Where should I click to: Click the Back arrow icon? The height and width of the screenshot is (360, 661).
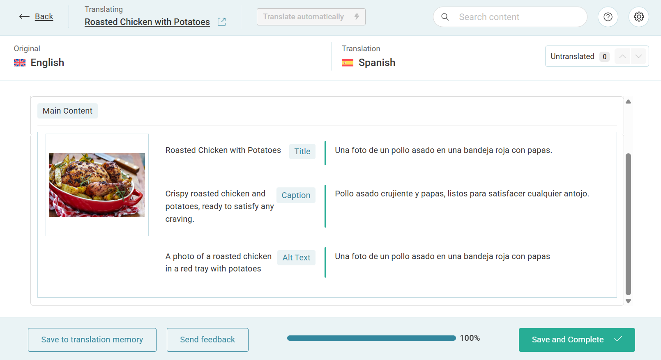[24, 17]
